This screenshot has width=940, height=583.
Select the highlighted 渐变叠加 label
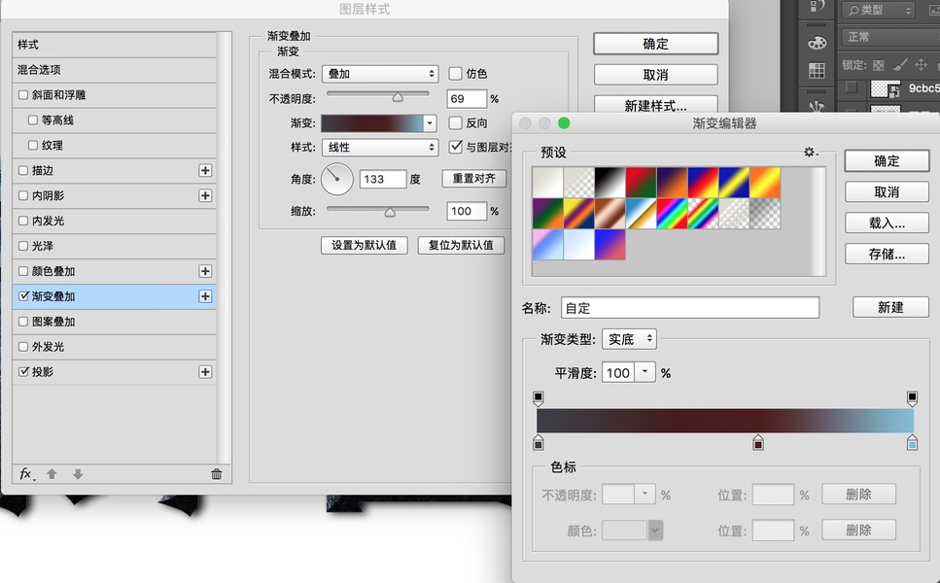(x=53, y=296)
